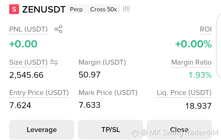Click the red S short-position badge
Image resolution: width=221 pixels, height=140 pixels.
click(x=14, y=9)
